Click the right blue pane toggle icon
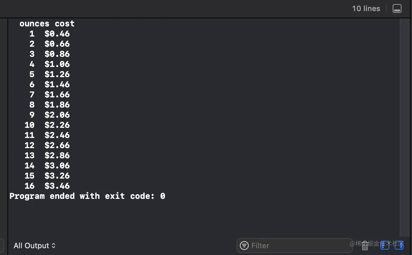412x255 pixels. click(399, 246)
